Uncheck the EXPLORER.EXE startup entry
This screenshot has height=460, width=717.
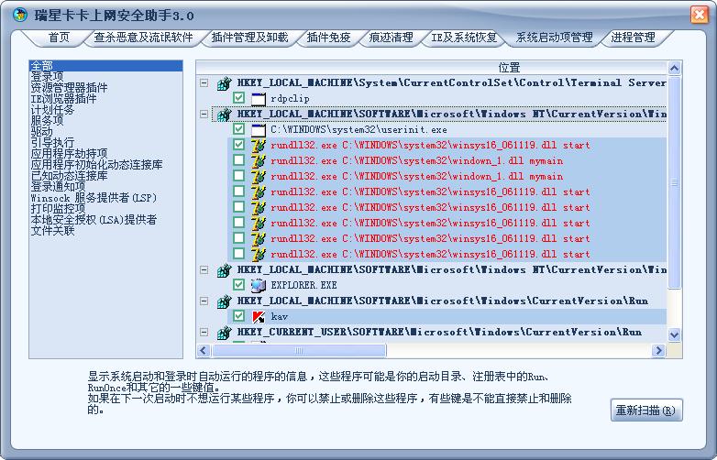(x=238, y=285)
